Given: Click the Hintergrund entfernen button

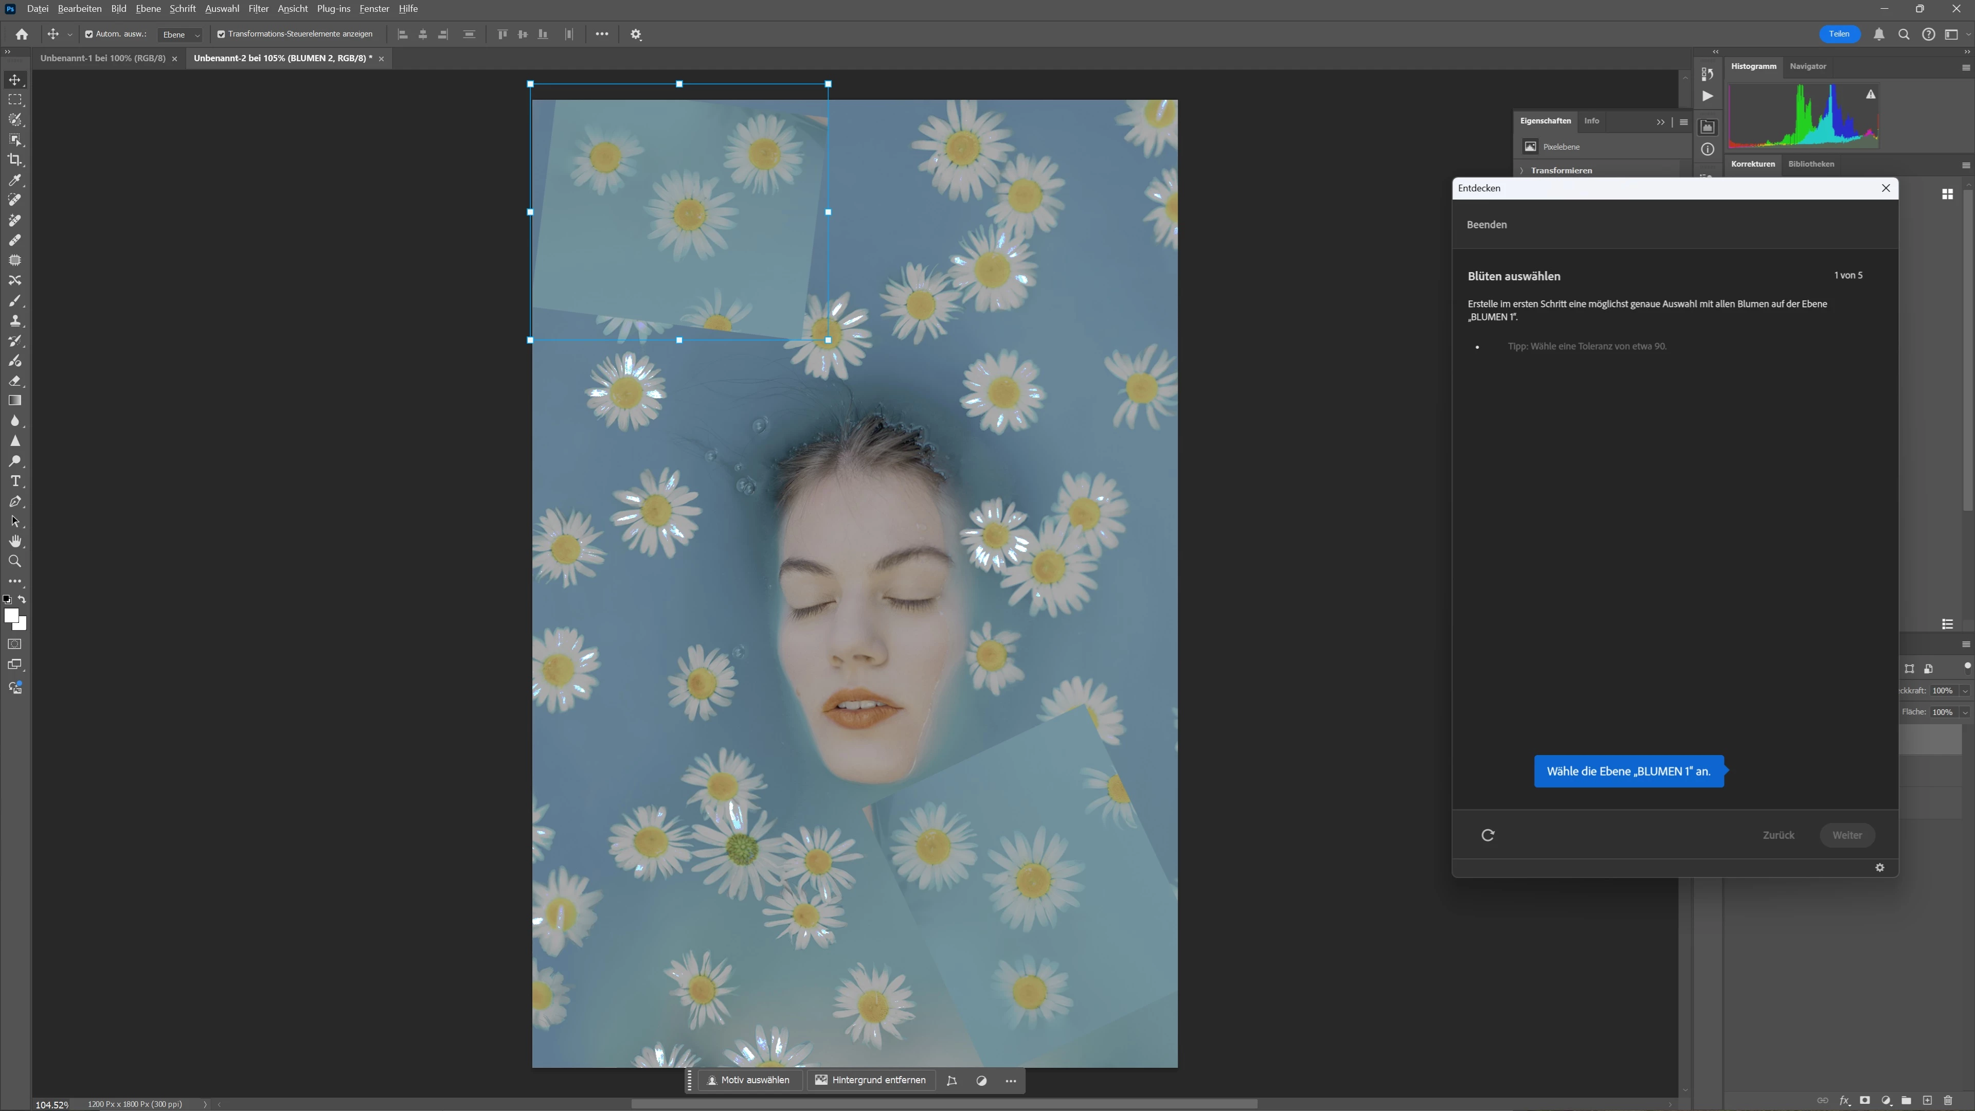Looking at the screenshot, I should (x=870, y=1080).
